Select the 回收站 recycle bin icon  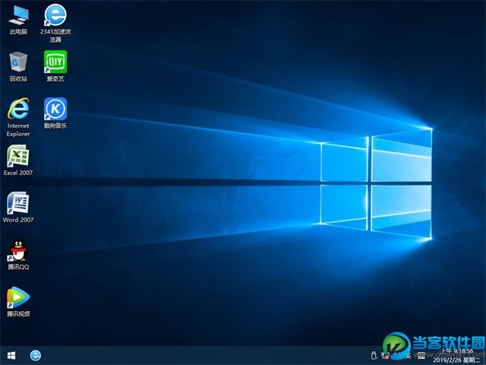[x=18, y=66]
